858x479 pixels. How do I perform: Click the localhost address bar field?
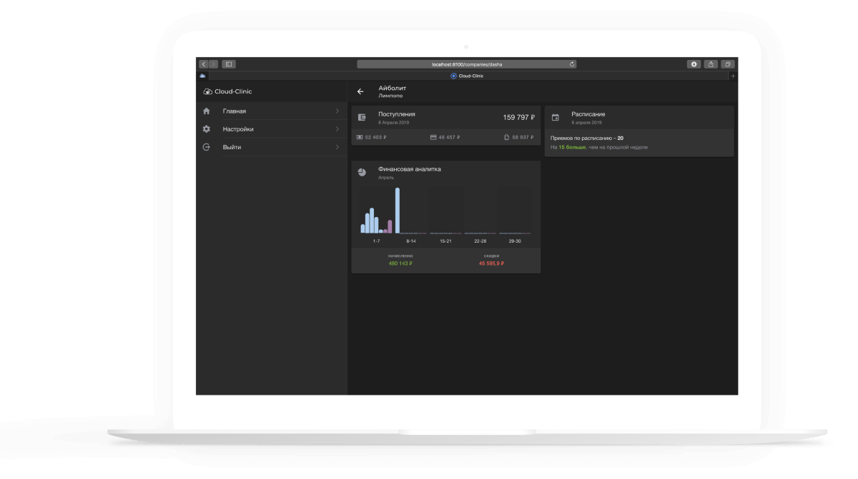(x=466, y=64)
